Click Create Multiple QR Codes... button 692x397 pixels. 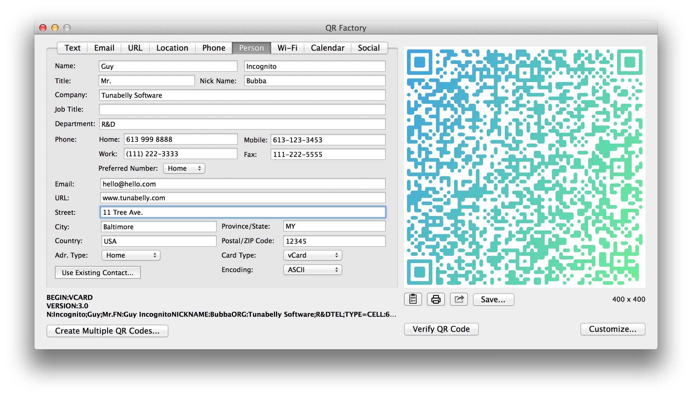click(107, 331)
